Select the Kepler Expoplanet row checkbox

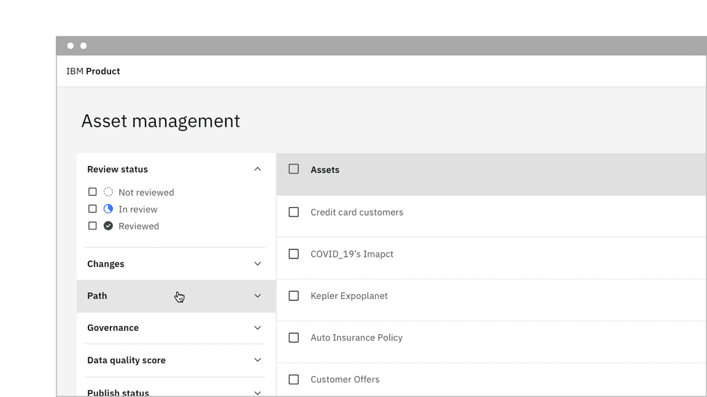pos(294,296)
